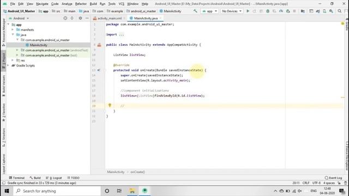349x196 pixels.
Task: Click Cortana circle icon on taskbar
Action: tap(107, 191)
